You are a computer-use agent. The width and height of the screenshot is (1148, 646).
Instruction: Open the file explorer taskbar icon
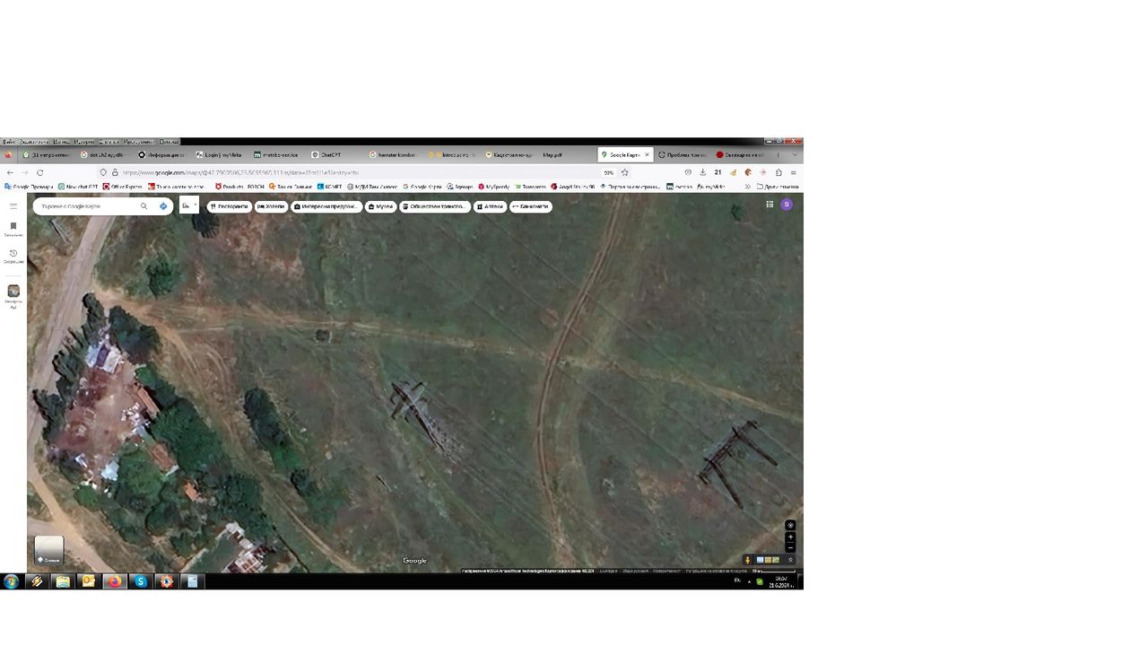(62, 581)
